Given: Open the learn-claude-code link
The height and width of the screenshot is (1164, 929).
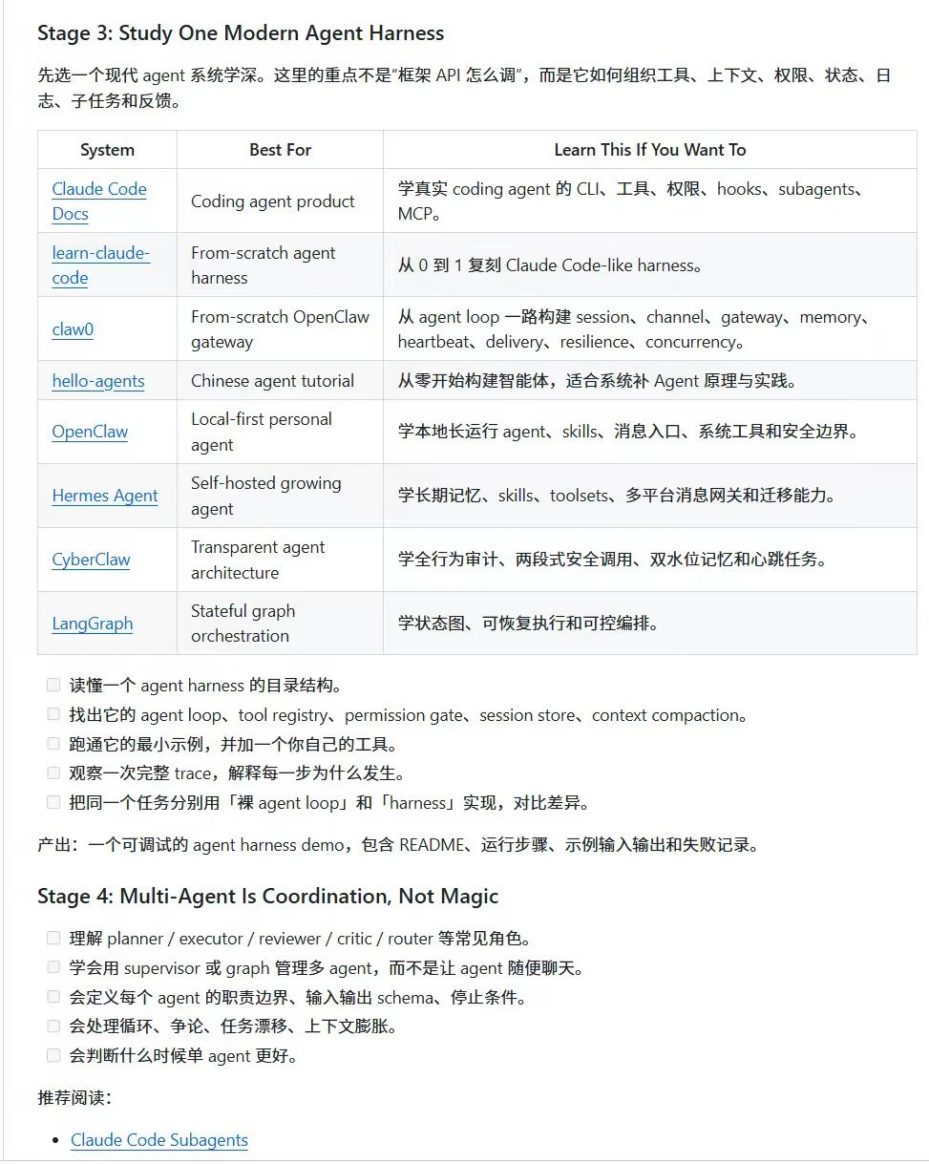Looking at the screenshot, I should coord(100,265).
